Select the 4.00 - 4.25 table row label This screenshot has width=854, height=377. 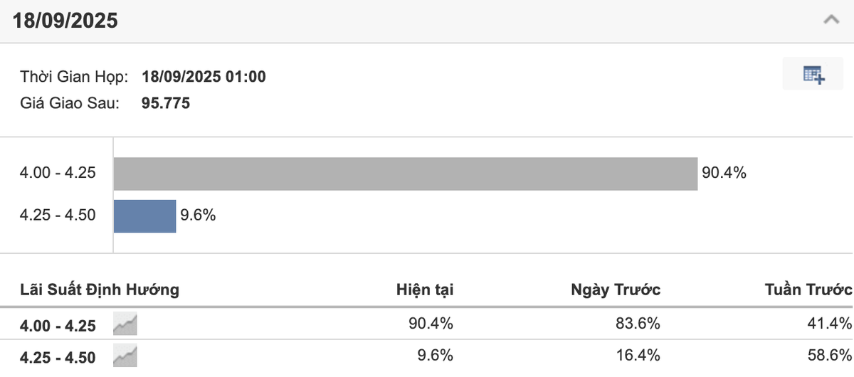[x=58, y=326]
